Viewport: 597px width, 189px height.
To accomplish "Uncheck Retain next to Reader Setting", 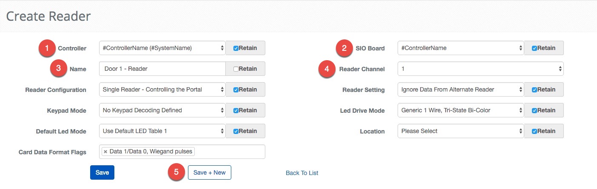I will click(x=534, y=90).
